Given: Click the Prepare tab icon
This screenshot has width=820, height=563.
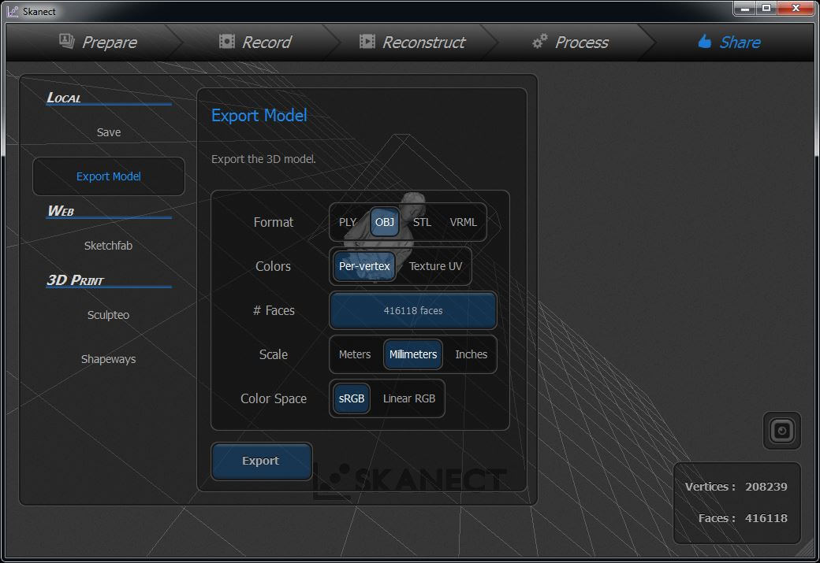Looking at the screenshot, I should tap(66, 41).
